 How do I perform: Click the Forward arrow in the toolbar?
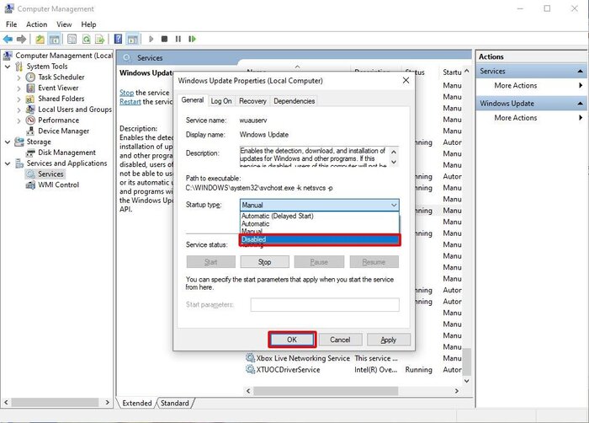click(21, 39)
